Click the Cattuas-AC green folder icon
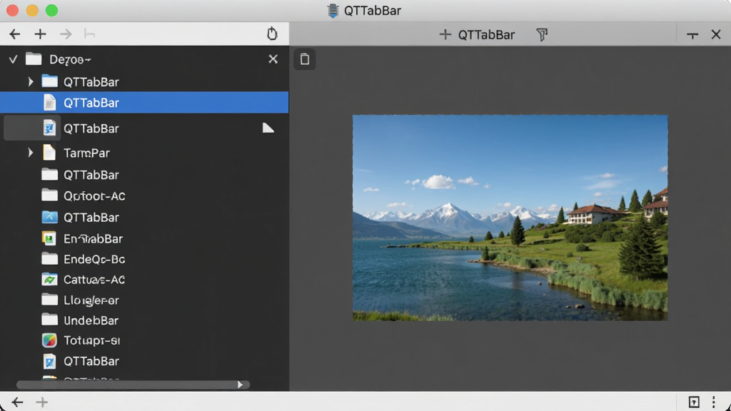The width and height of the screenshot is (731, 411). coord(49,280)
